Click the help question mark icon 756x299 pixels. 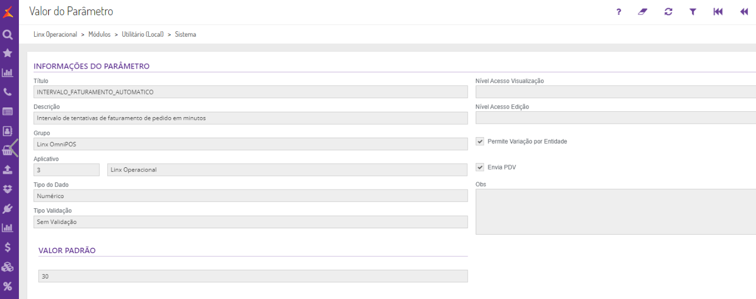(619, 12)
